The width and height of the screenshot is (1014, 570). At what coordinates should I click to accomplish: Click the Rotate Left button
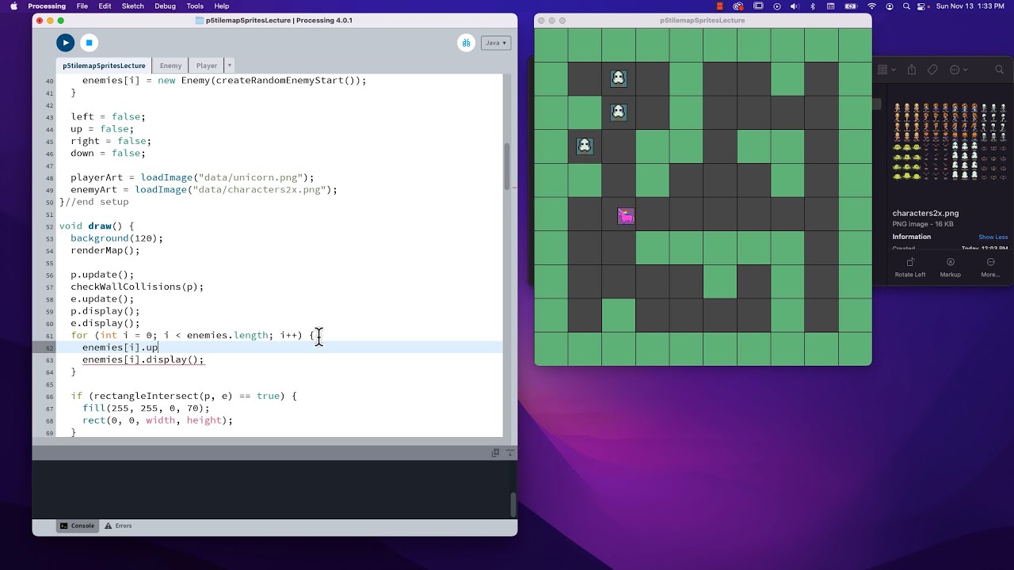(x=910, y=267)
